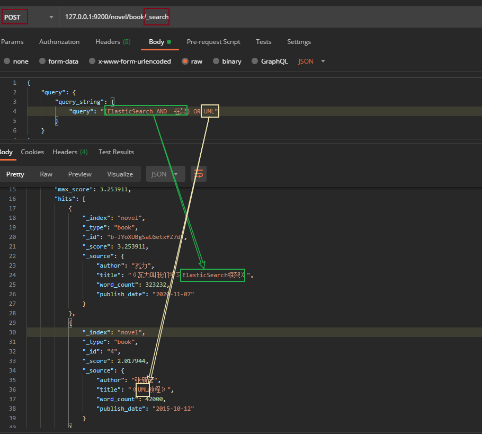Image resolution: width=482 pixels, height=434 pixels.
Task: Expand the request body JSON type dropdown
Action: tap(311, 61)
